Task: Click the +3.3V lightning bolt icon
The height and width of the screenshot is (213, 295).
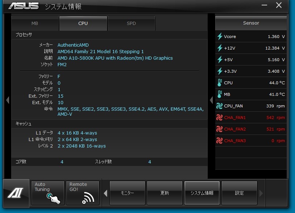Action: (220, 71)
